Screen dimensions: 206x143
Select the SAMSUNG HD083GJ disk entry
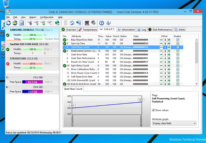(x=32, y=34)
